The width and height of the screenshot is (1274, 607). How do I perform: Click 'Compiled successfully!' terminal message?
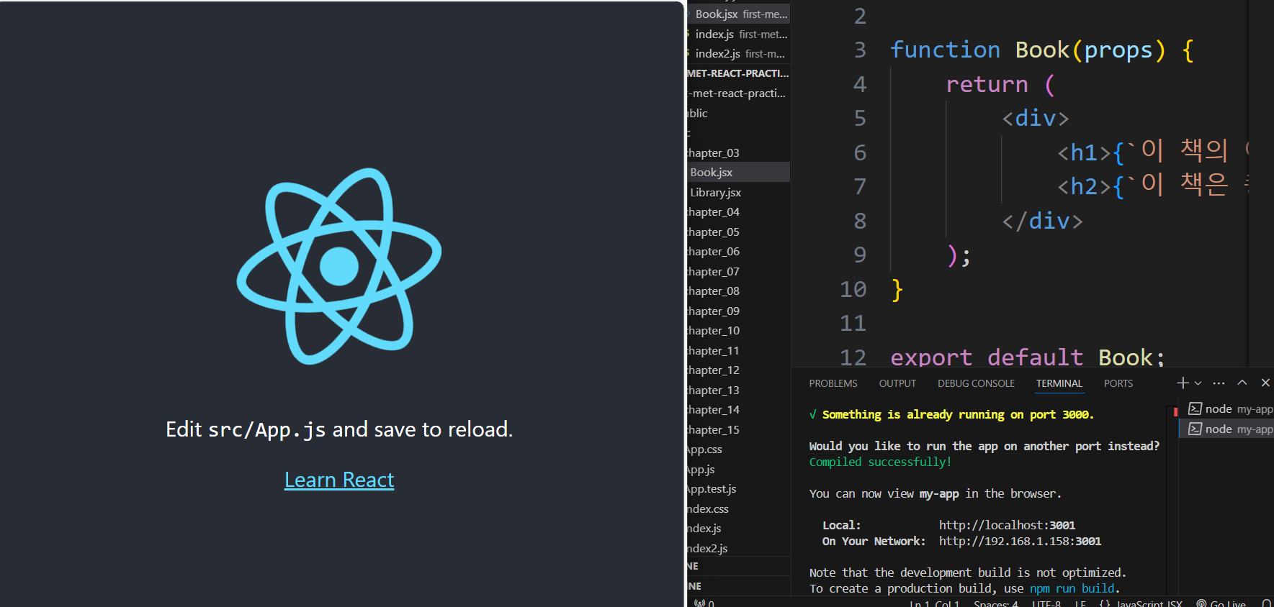880,462
